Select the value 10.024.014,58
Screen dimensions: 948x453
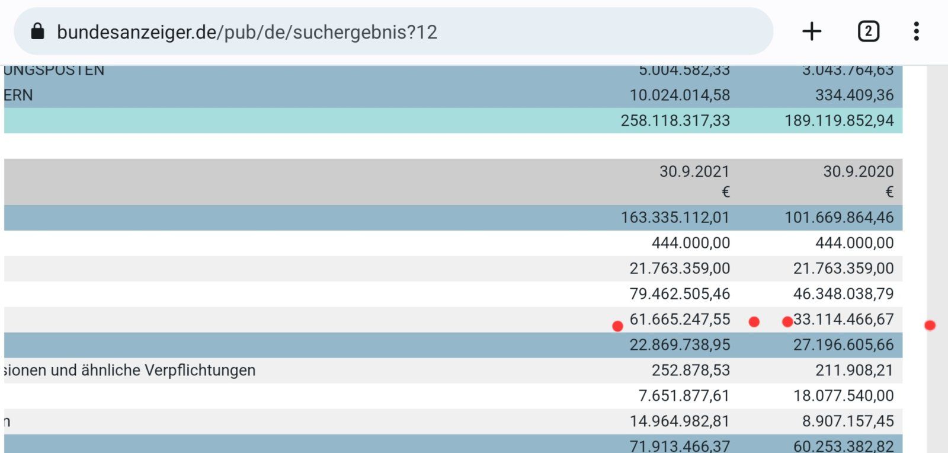point(680,95)
